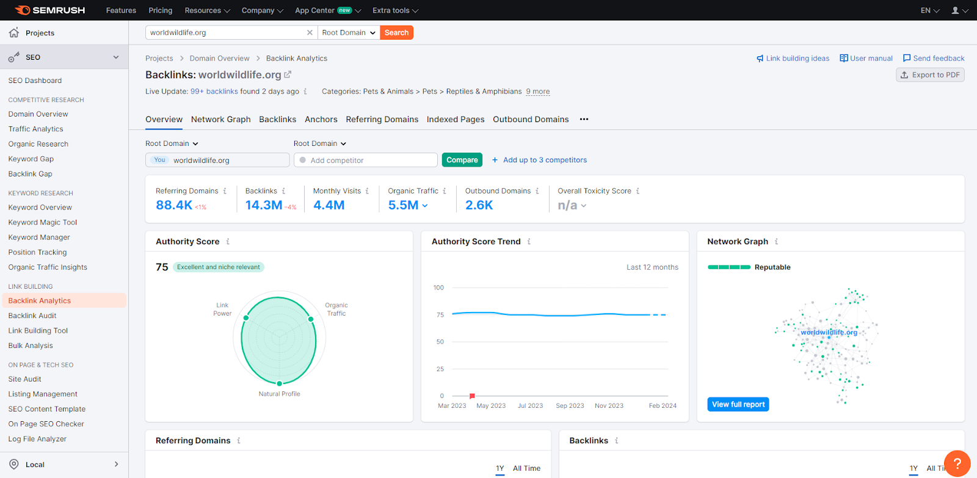Image resolution: width=977 pixels, height=478 pixels.
Task: Click Live Update info icon
Action: 305,92
